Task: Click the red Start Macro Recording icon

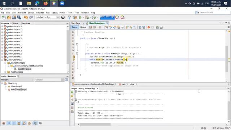Action: click(x=149, y=27)
